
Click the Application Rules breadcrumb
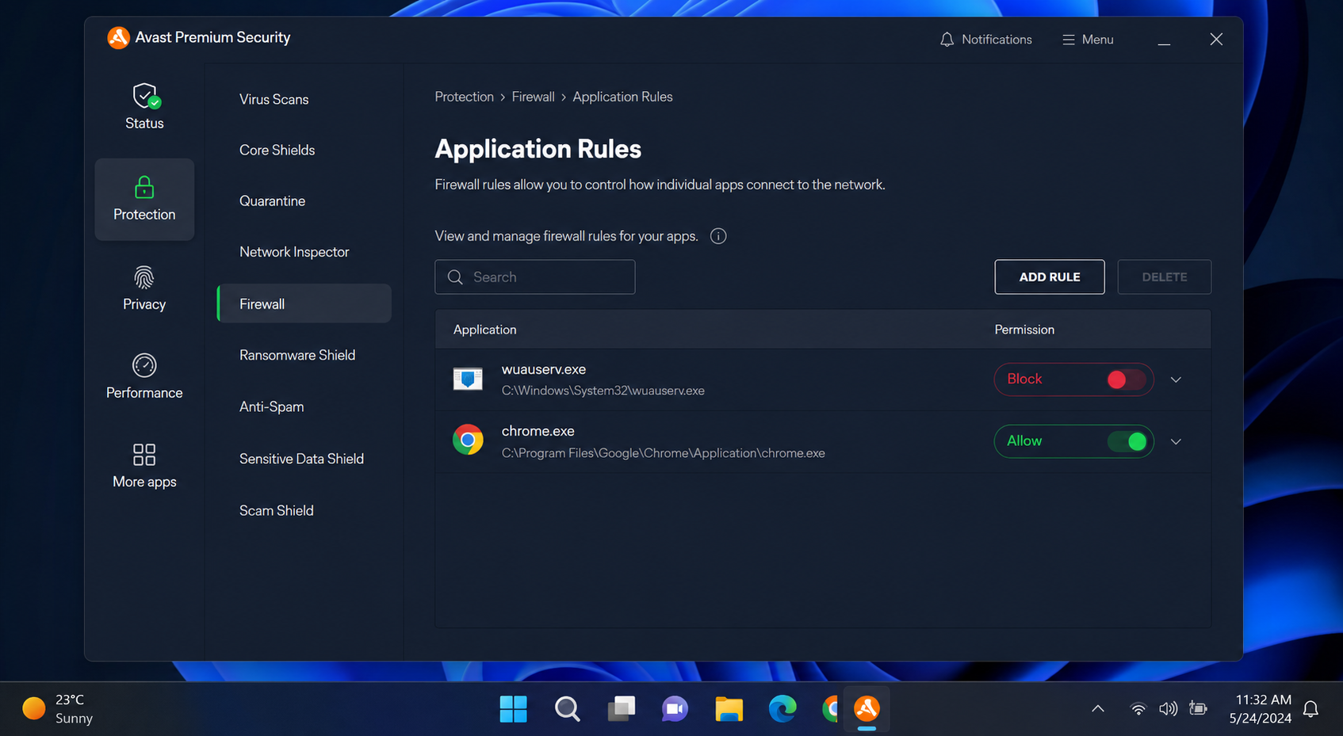pos(622,97)
